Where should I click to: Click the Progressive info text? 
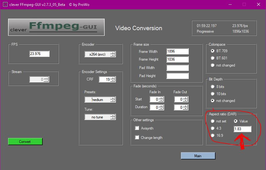pyautogui.click(x=205, y=31)
